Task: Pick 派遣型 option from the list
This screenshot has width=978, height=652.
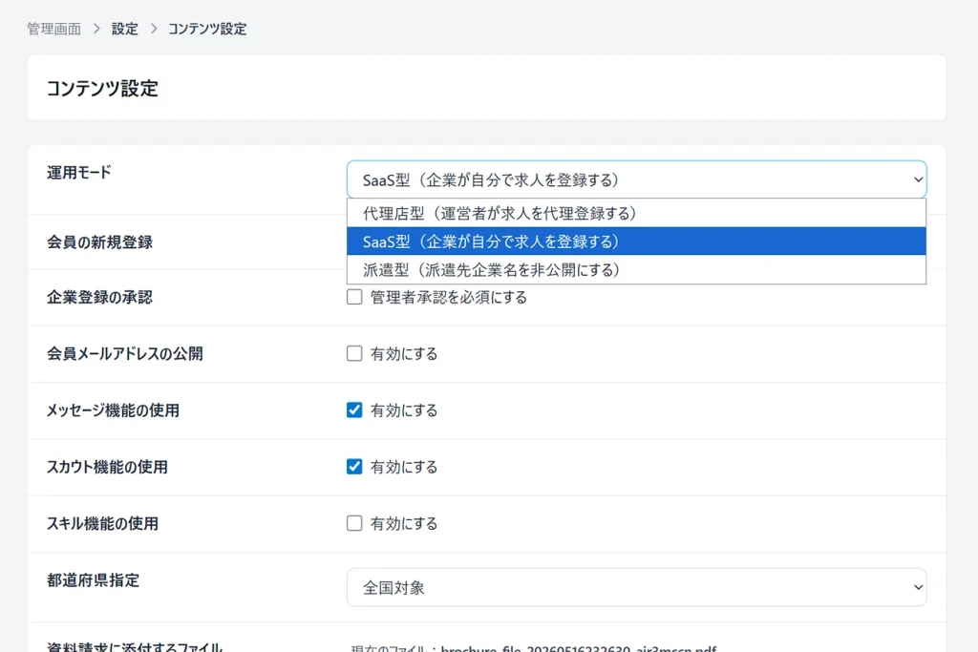Action: pyautogui.click(x=636, y=269)
